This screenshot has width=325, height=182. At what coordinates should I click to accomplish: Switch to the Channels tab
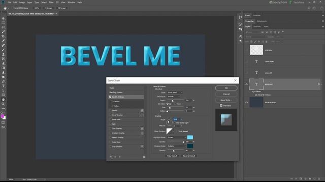point(257,27)
